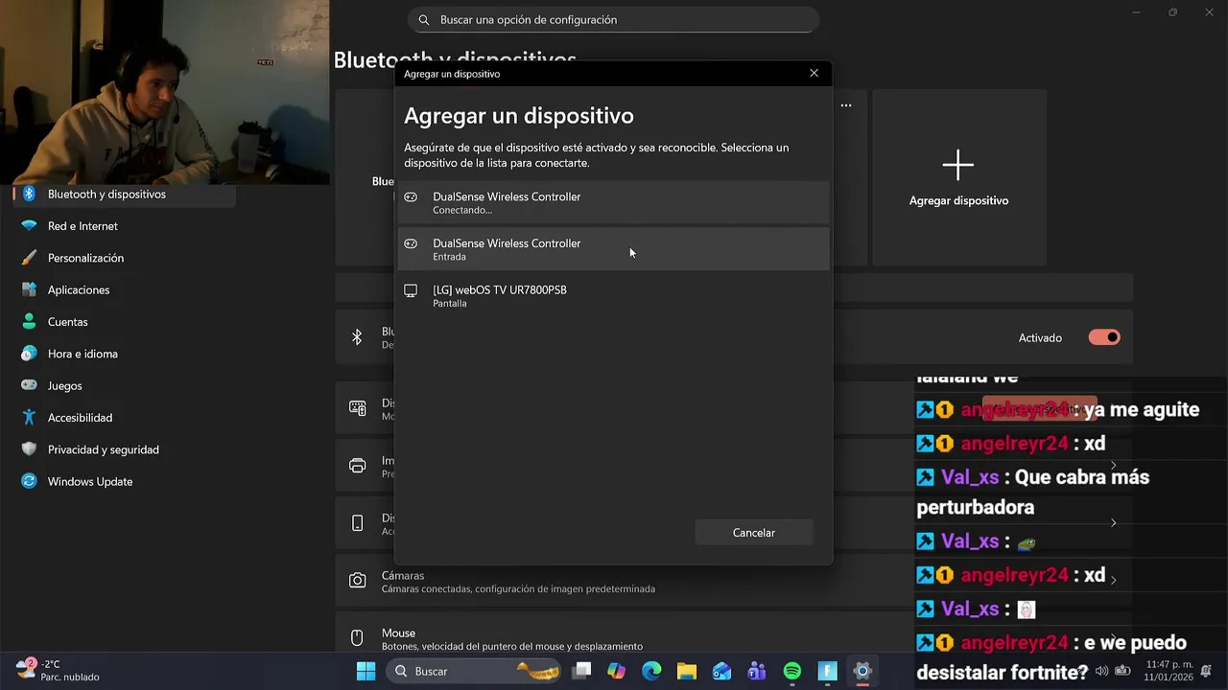Click the controller icon of the Entrada device

point(411,243)
